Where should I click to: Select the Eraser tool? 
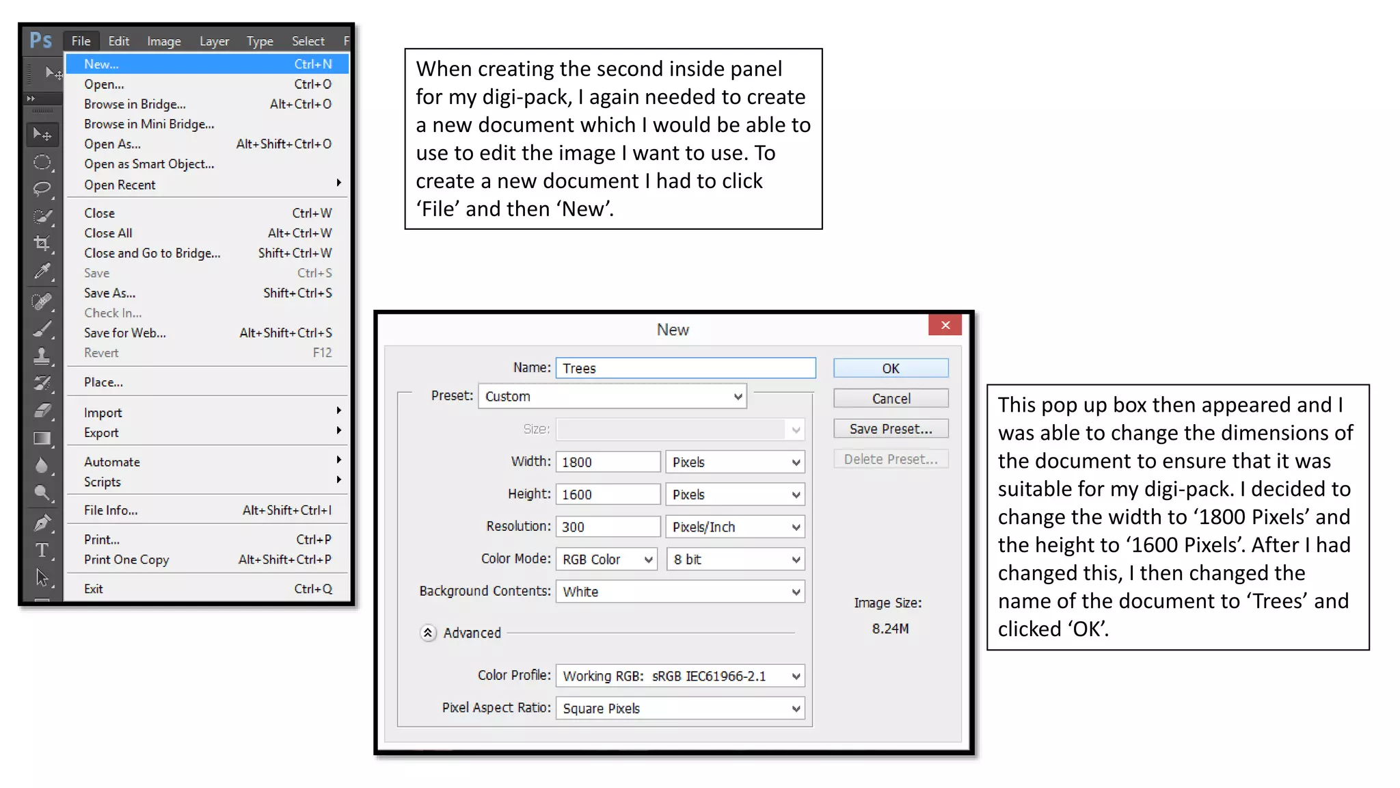pyautogui.click(x=42, y=410)
